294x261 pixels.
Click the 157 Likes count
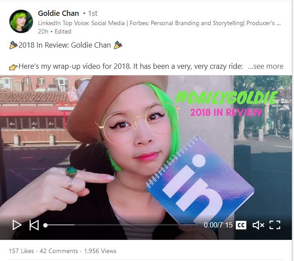[x=21, y=251]
